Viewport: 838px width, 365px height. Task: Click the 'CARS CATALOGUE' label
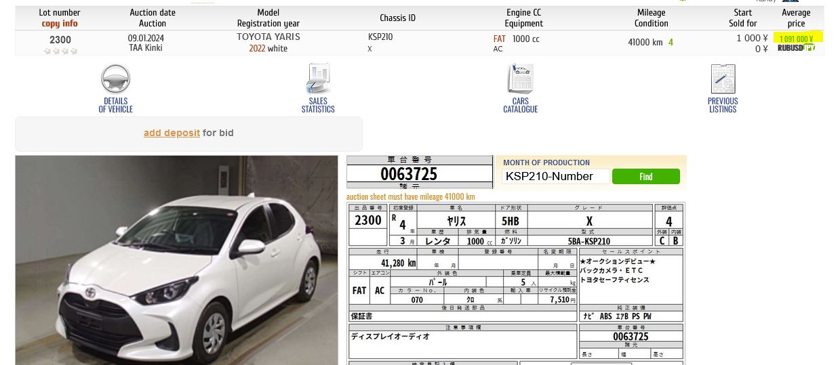[521, 105]
